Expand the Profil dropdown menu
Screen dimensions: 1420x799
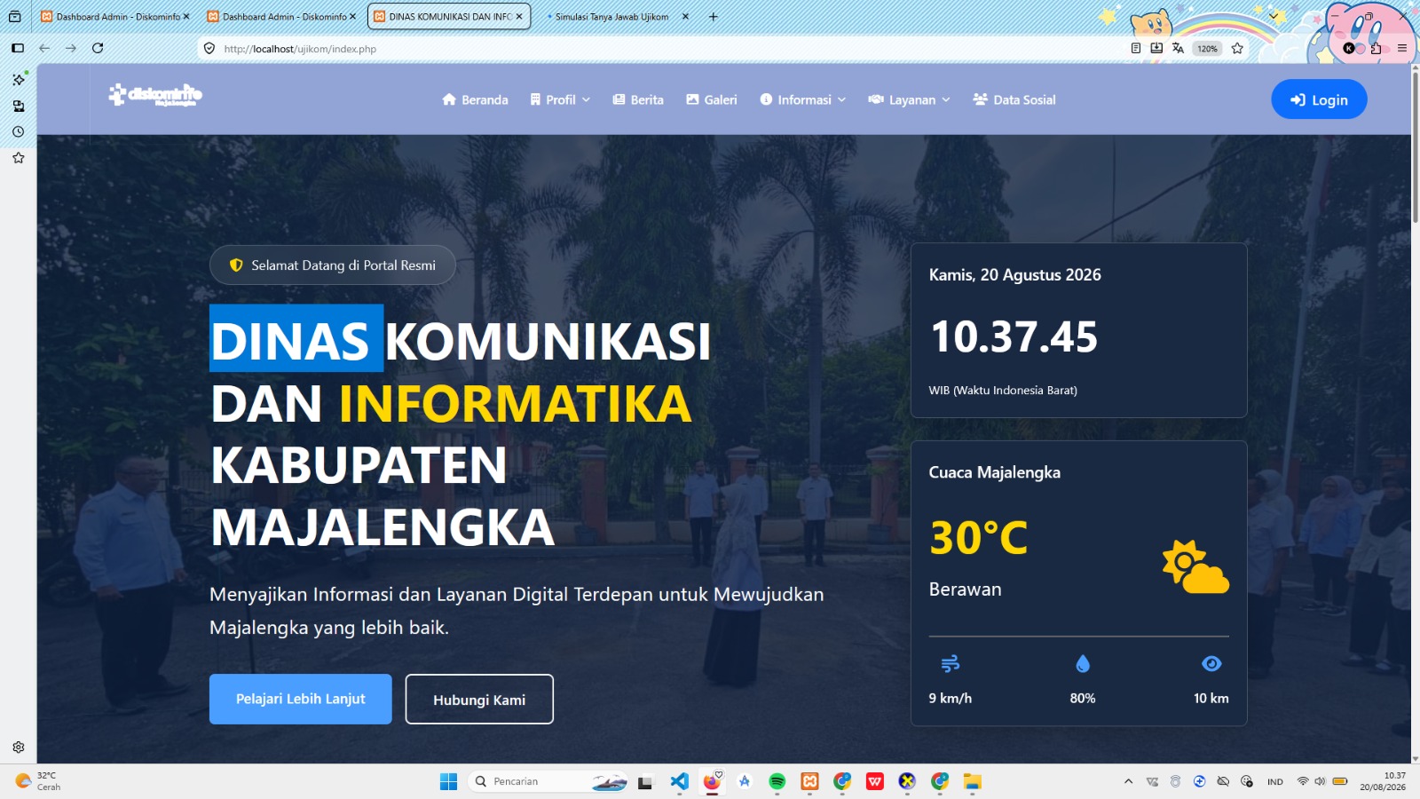click(560, 99)
